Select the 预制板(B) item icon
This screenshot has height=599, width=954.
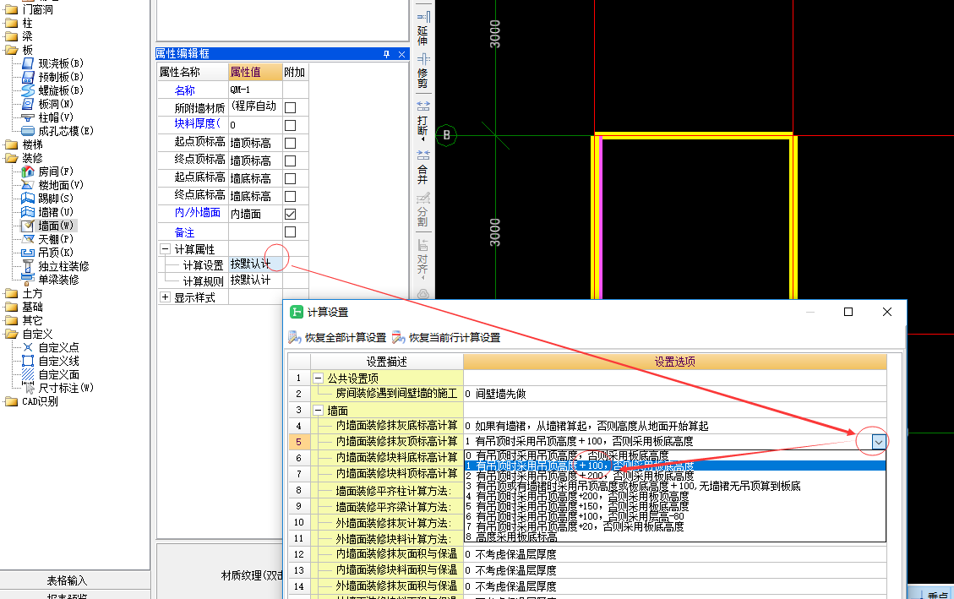tap(28, 77)
